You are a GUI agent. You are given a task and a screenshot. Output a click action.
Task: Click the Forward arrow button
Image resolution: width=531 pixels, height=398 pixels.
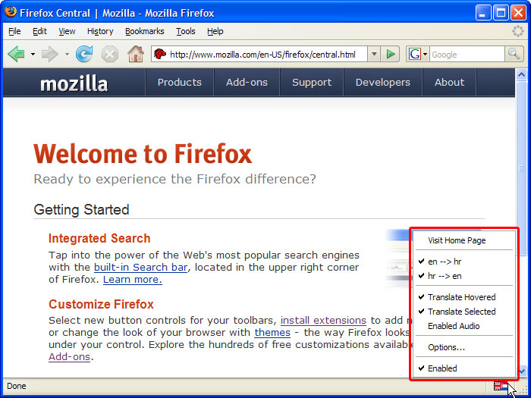coord(50,54)
